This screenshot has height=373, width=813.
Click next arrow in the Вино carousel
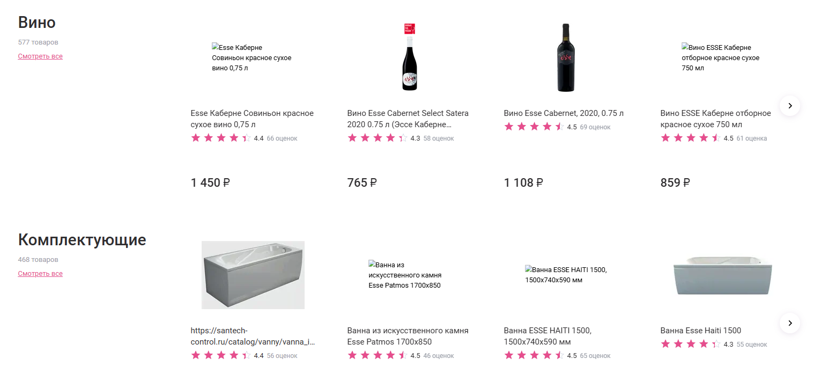[789, 106]
